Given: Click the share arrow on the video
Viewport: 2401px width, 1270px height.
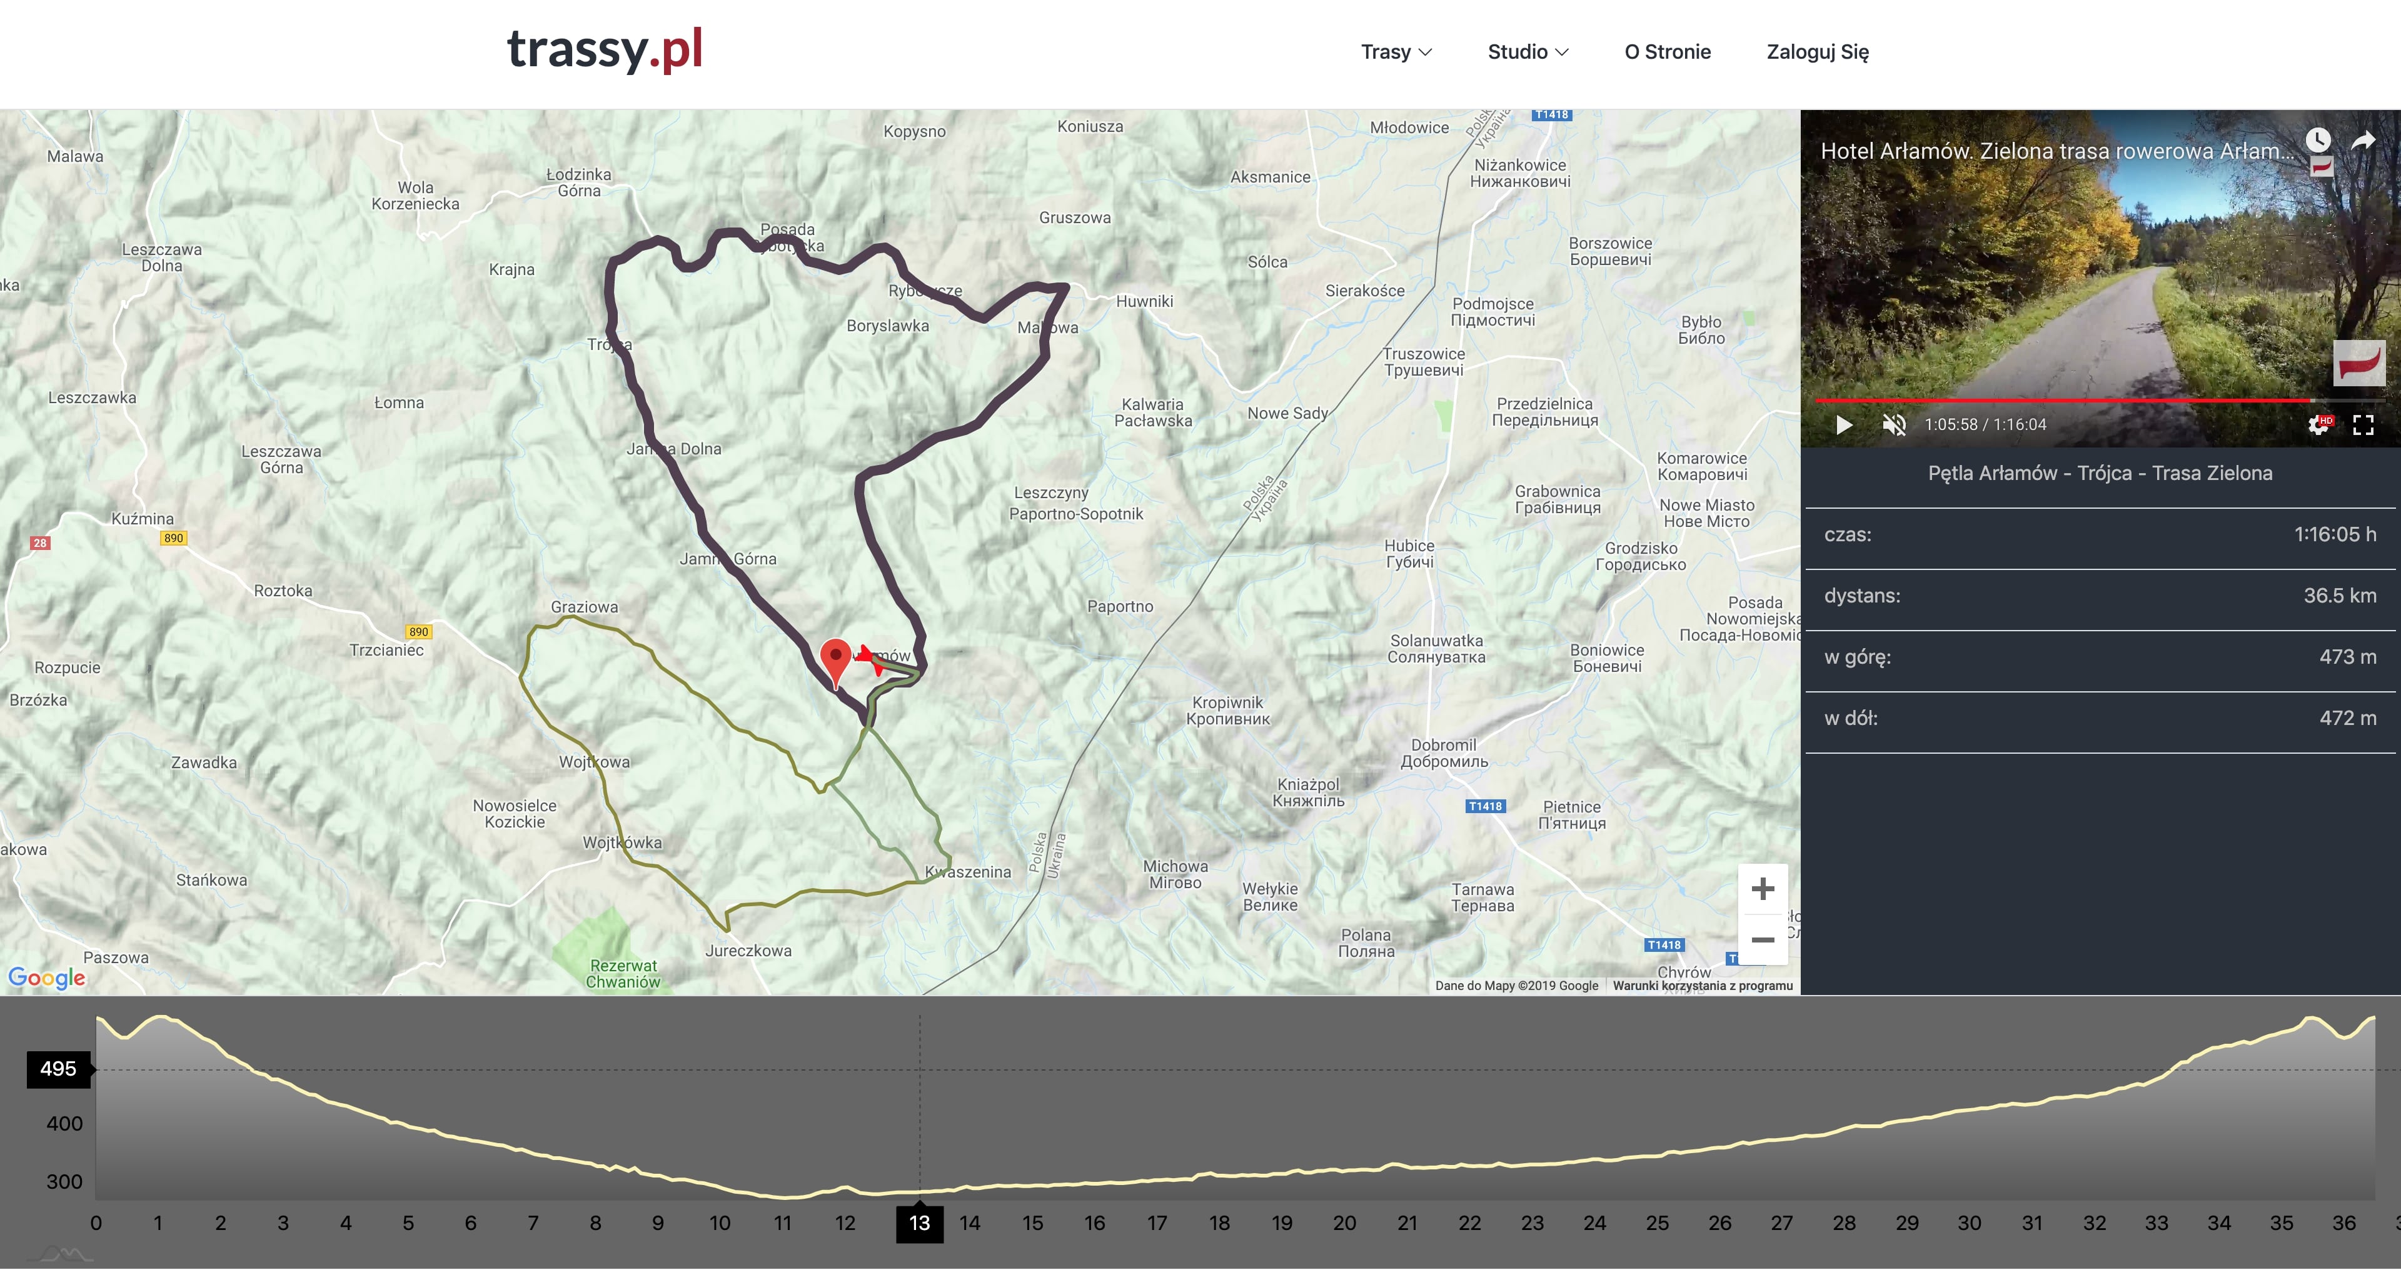Looking at the screenshot, I should 2363,141.
